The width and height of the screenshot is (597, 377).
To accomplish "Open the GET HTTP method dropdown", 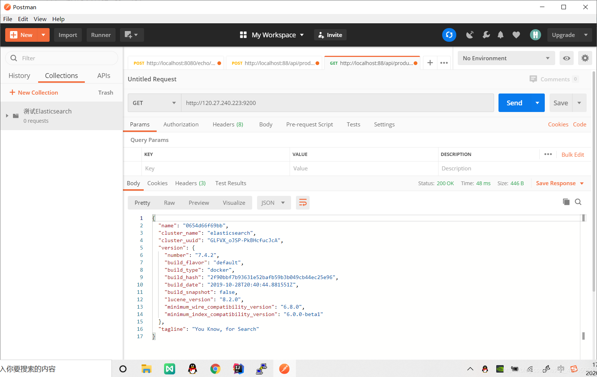I will [x=154, y=103].
